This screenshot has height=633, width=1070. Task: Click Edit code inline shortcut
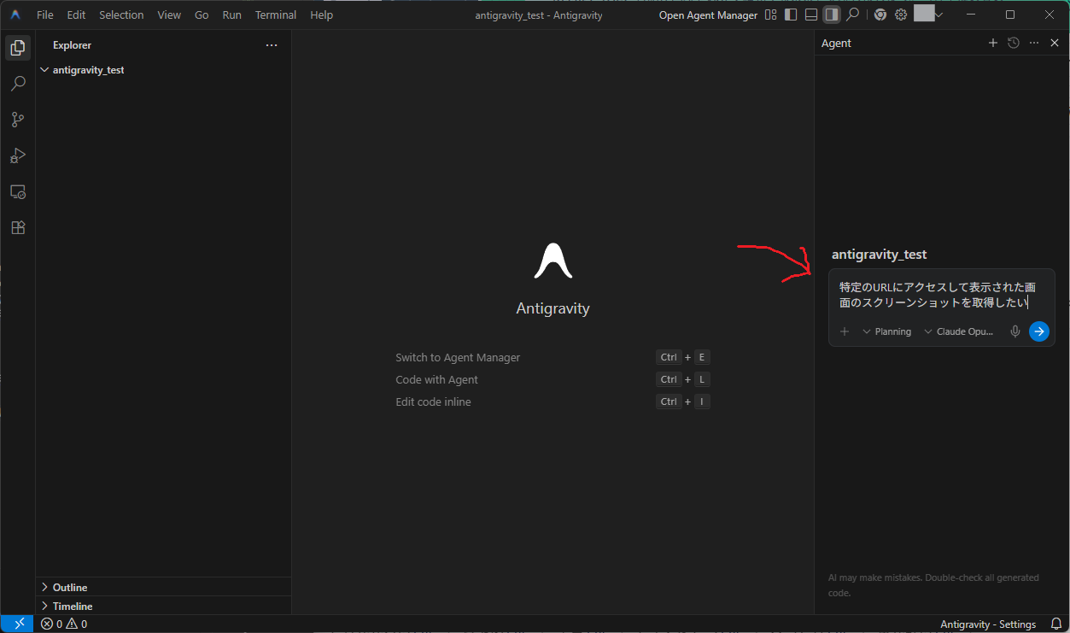433,401
